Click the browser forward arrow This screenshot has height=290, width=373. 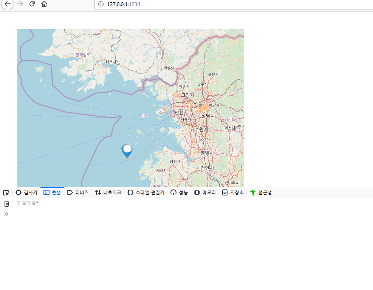coord(20,4)
